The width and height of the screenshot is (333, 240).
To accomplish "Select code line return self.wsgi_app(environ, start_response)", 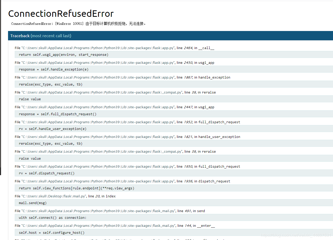I will [64, 55].
